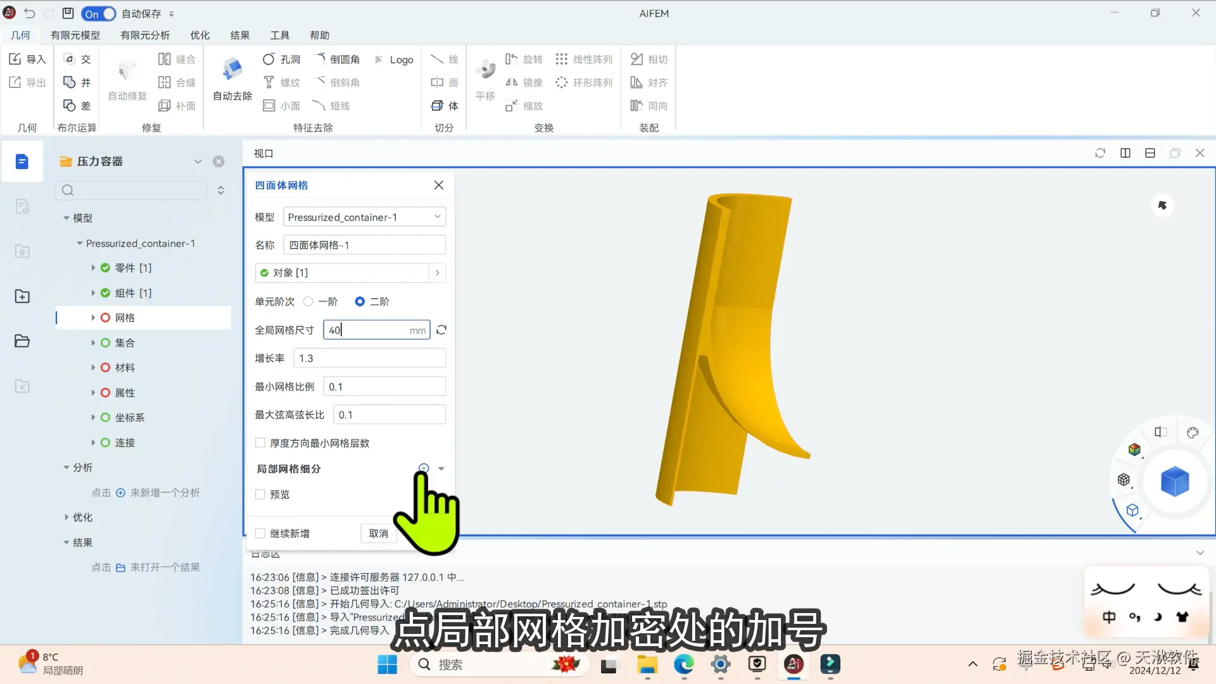Select the 孔洞 hole removal tool

281,59
